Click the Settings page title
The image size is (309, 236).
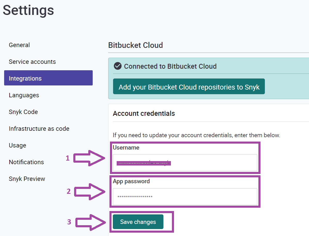(x=28, y=10)
